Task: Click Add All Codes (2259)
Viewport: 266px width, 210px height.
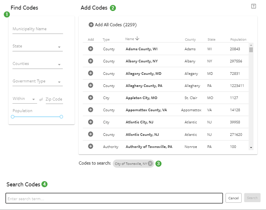Action: pos(112,25)
